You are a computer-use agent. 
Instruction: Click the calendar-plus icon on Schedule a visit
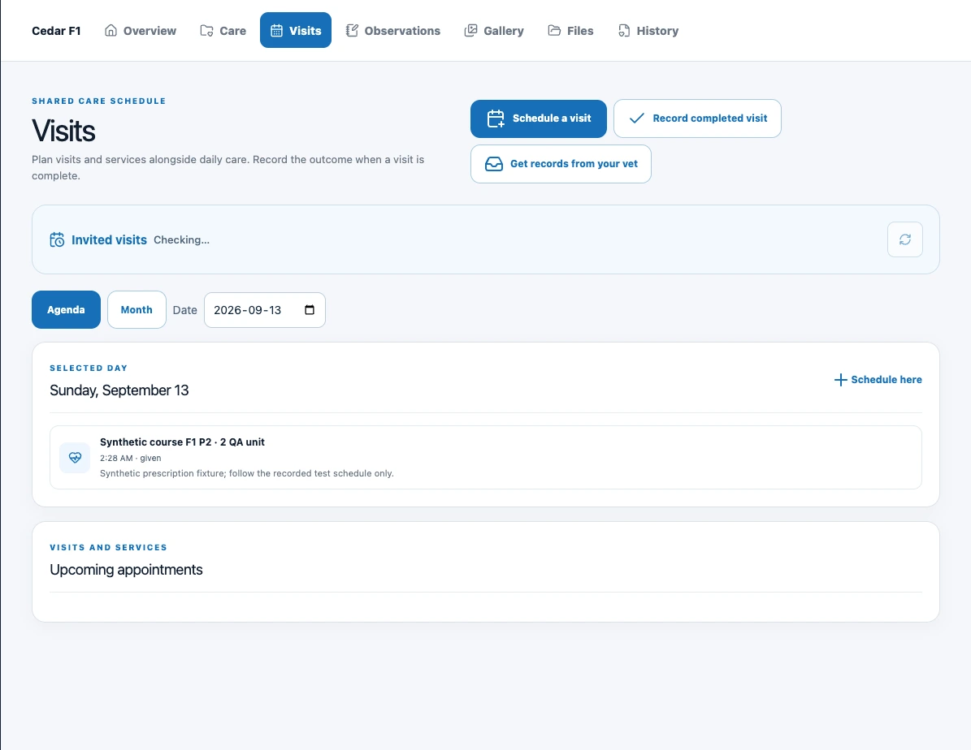pos(496,119)
